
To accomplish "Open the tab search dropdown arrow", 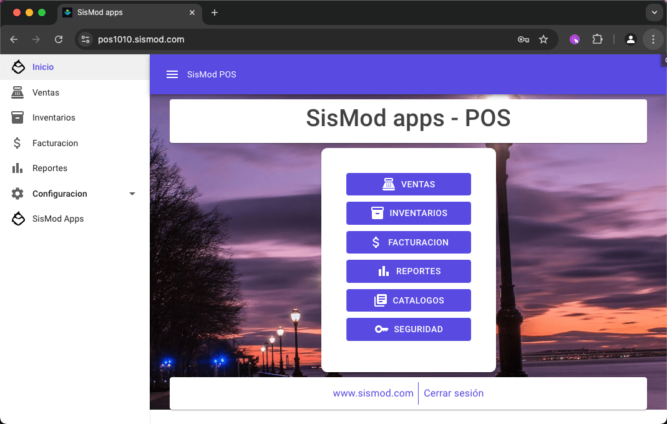I will point(655,12).
